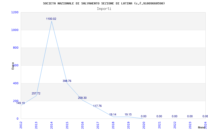This screenshot has width=208, height=130.
Task: Click the 2015 x-axis label
Action: point(67,125)
